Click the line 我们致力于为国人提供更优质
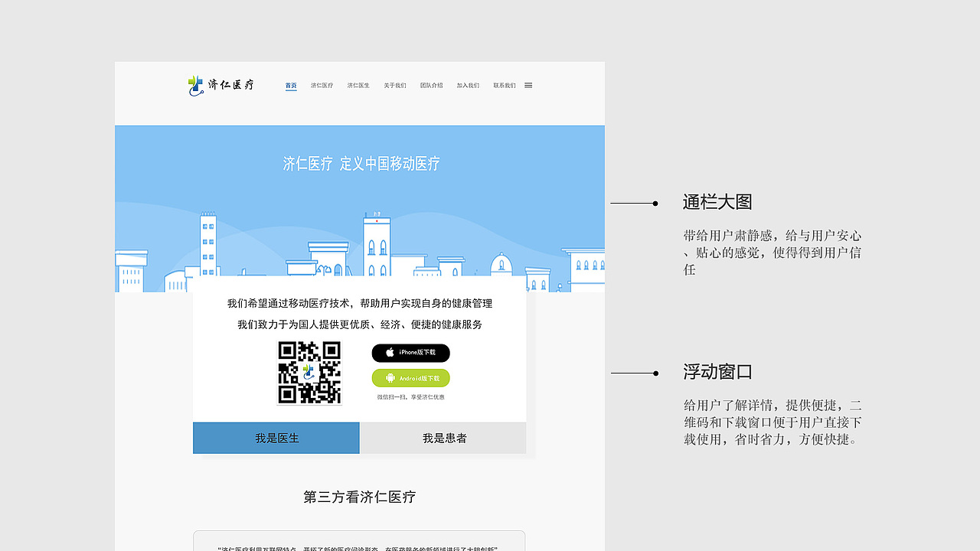 tap(360, 324)
